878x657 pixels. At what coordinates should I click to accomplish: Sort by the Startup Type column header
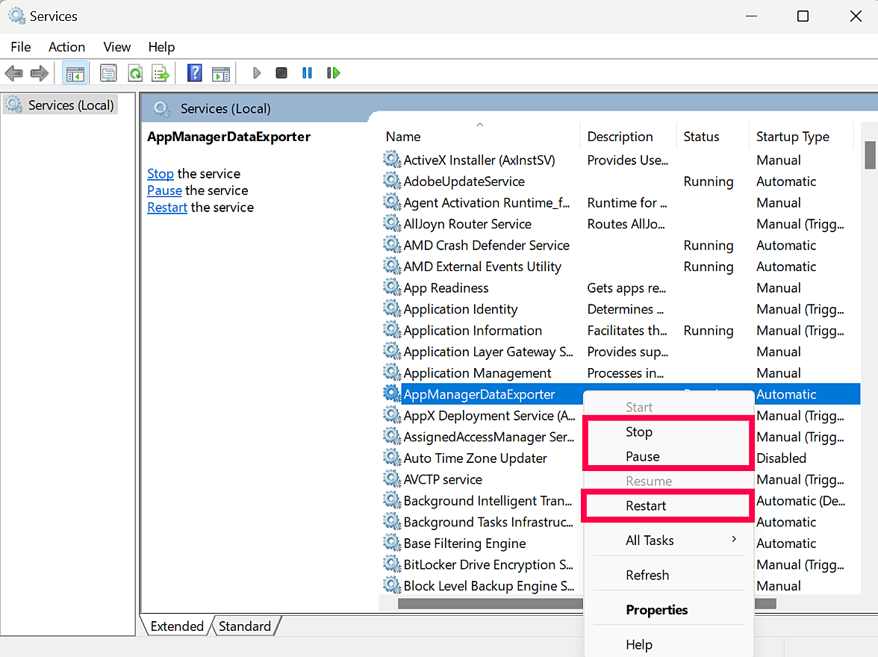pyautogui.click(x=793, y=137)
